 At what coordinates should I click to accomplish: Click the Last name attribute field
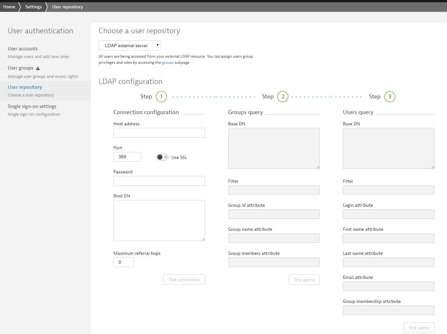click(389, 262)
